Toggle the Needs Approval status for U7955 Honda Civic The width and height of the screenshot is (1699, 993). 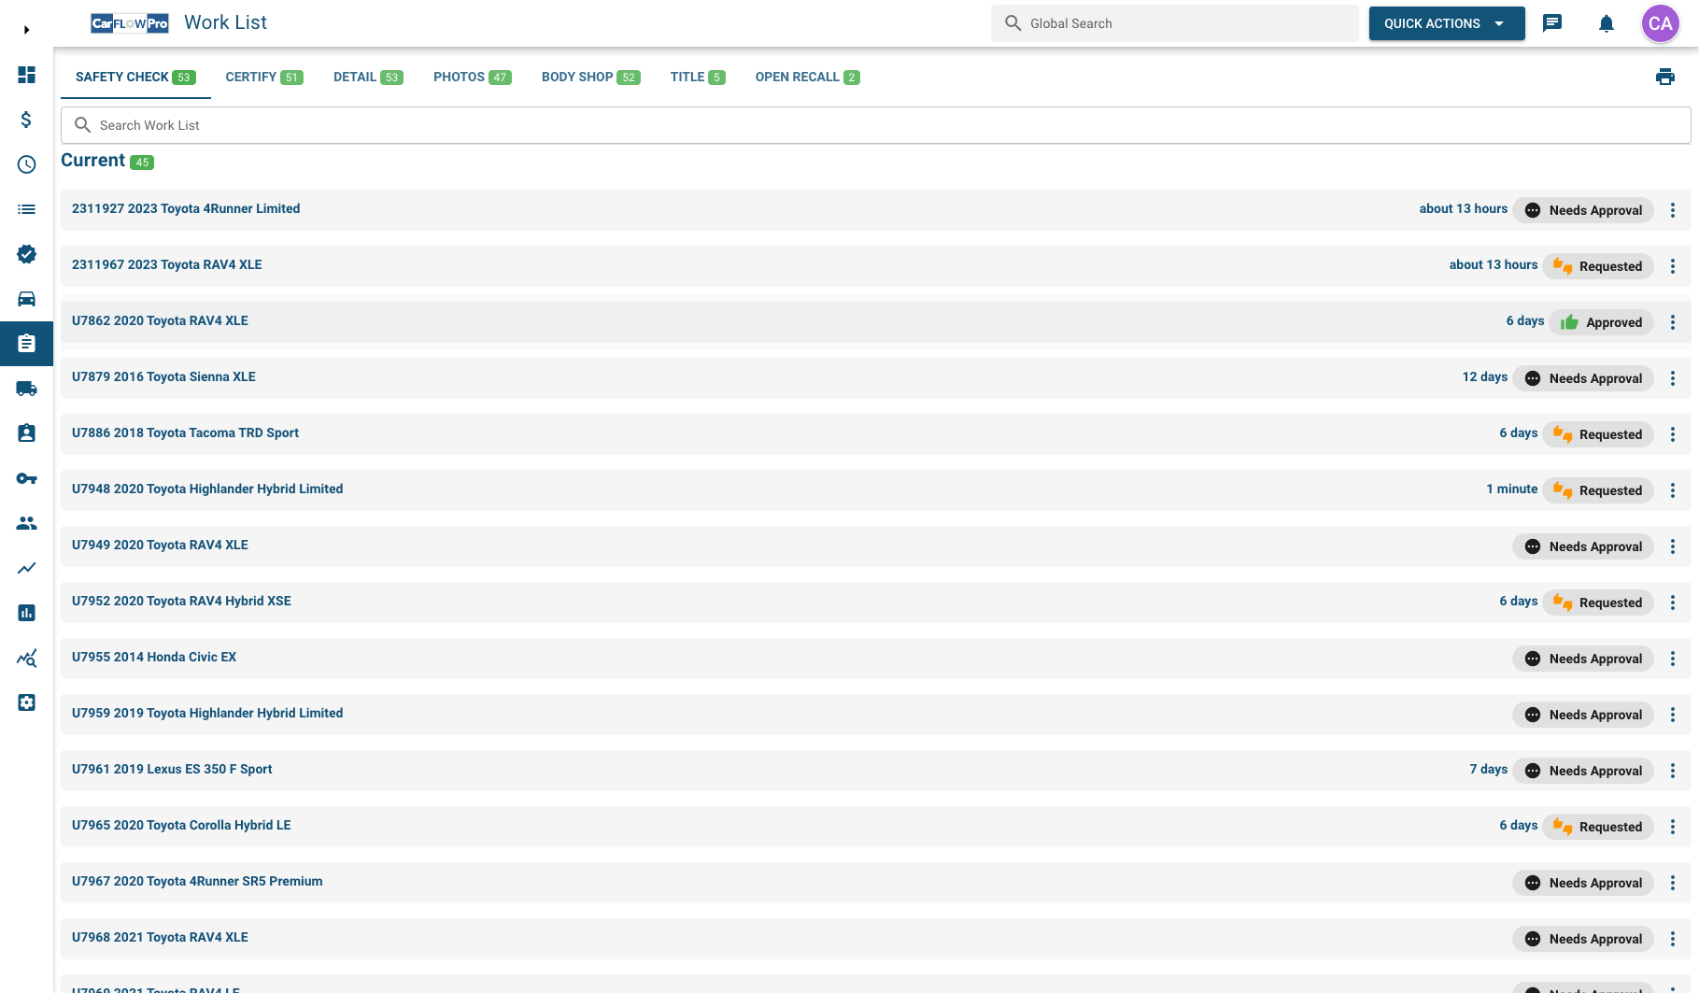point(1582,658)
